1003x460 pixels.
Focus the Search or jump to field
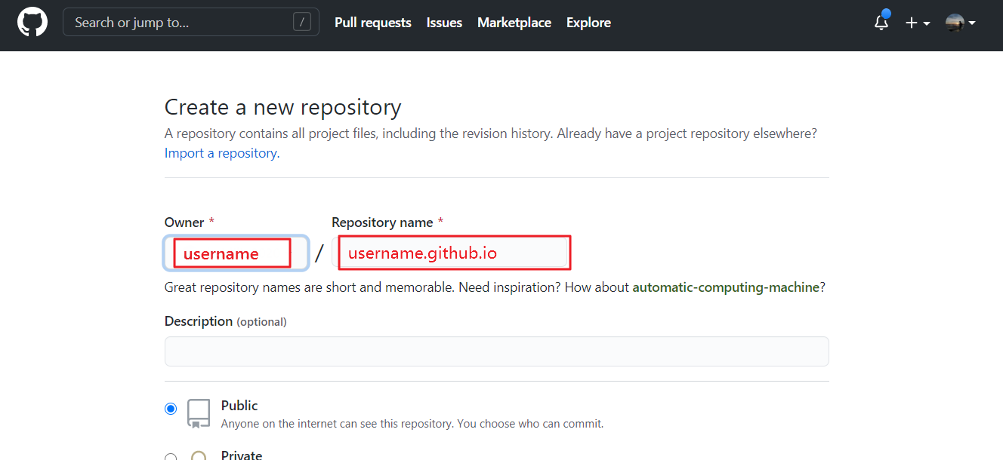(x=181, y=23)
